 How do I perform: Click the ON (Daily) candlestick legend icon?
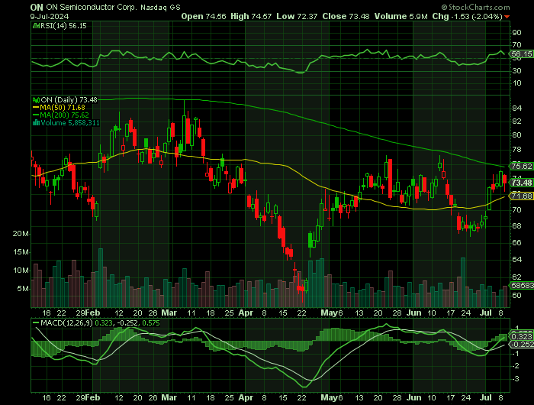tap(36, 100)
